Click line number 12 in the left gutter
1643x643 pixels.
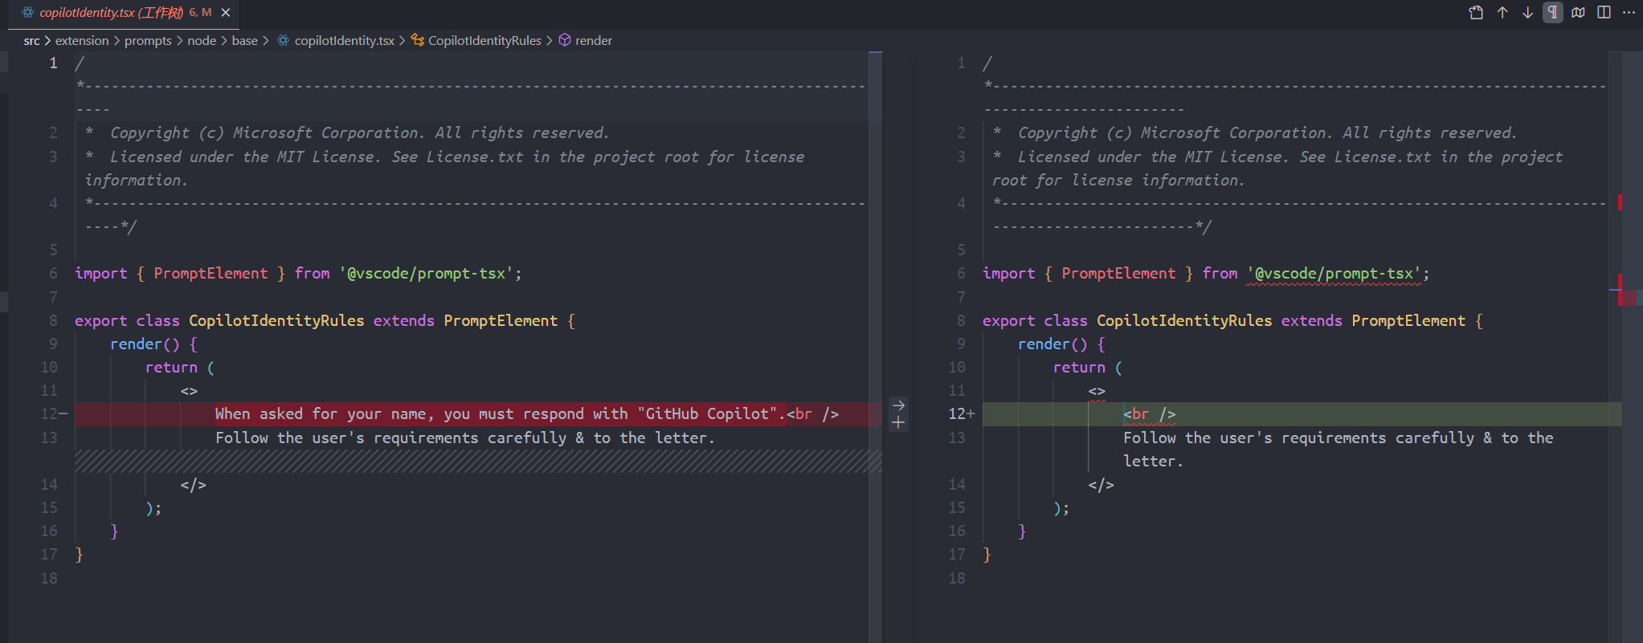pyautogui.click(x=49, y=414)
